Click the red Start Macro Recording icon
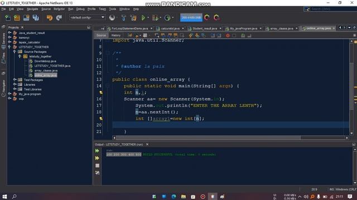The height and width of the screenshot is (200, 357). click(x=228, y=36)
